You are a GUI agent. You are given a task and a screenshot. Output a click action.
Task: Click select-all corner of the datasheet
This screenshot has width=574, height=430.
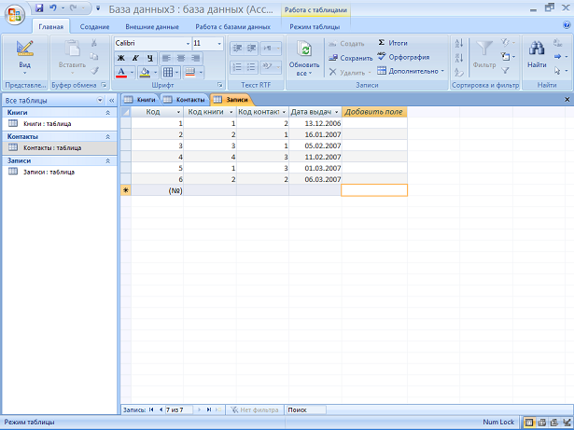[126, 112]
